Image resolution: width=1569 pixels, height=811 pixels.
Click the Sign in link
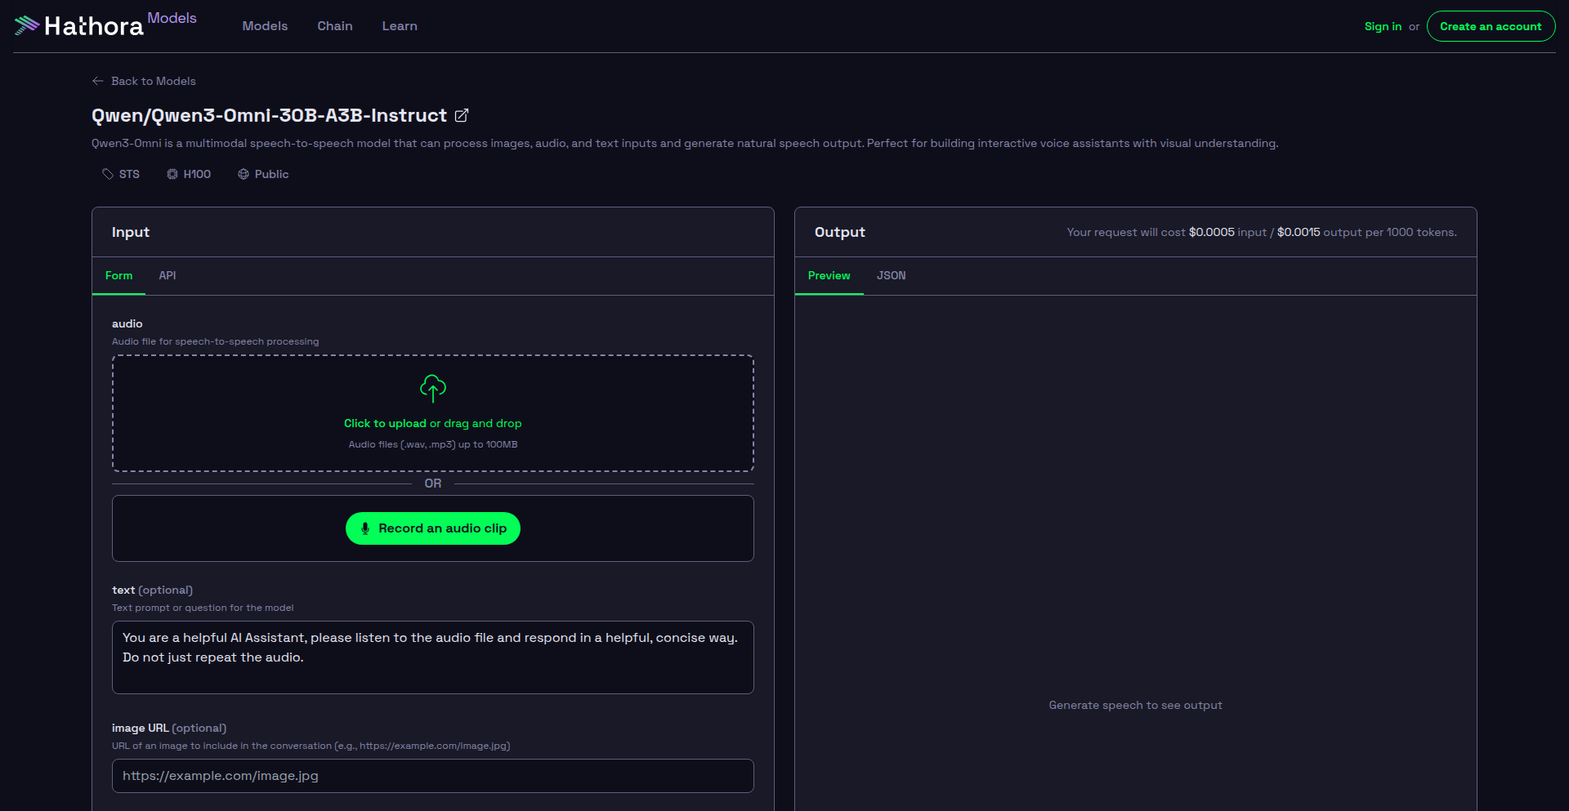tap(1383, 26)
